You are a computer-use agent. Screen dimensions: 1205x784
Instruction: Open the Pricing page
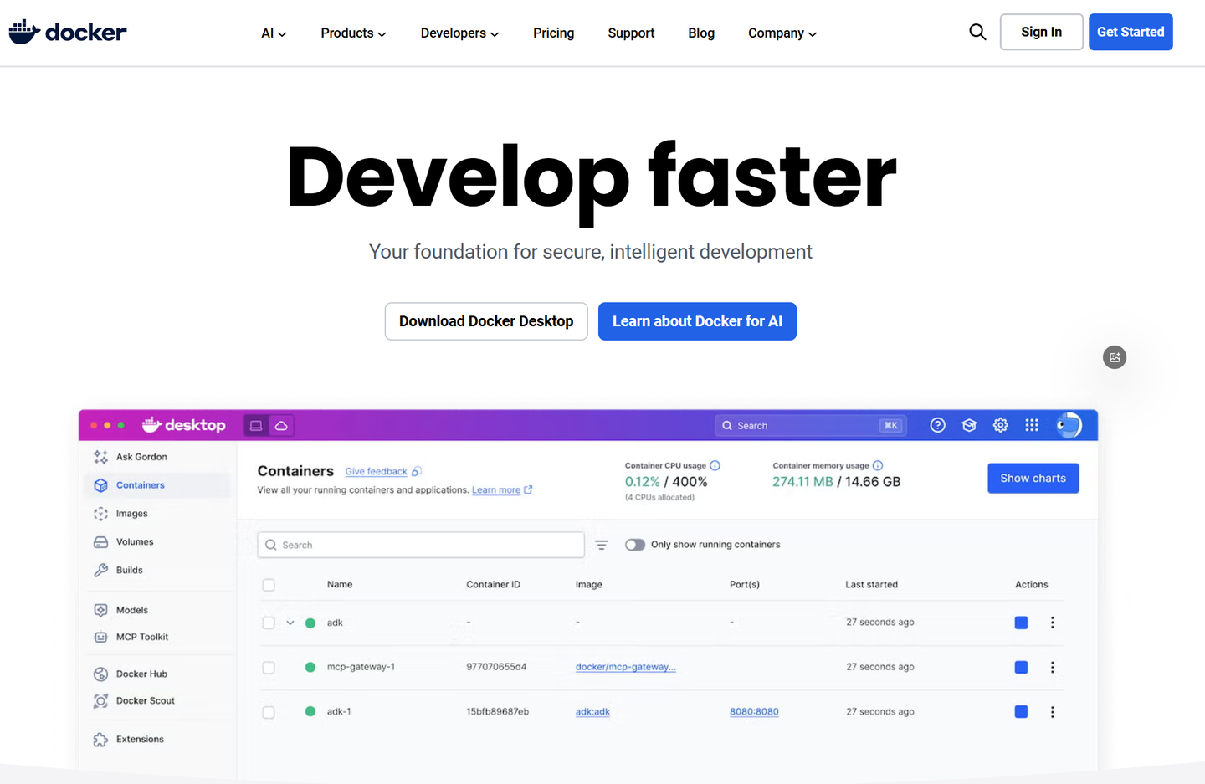[554, 33]
